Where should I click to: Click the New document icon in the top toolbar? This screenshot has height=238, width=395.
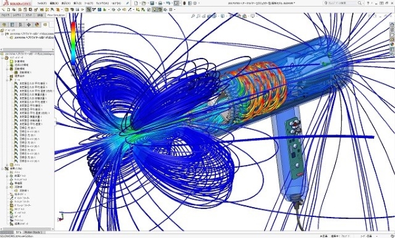click(136, 3)
